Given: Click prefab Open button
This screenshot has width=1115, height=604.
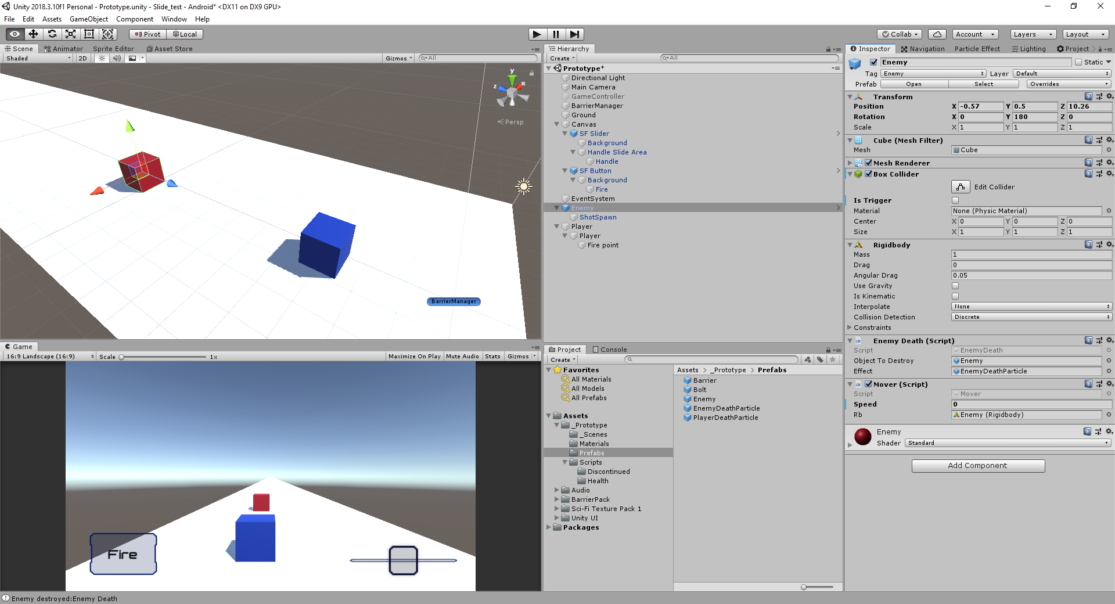Looking at the screenshot, I should tap(914, 84).
